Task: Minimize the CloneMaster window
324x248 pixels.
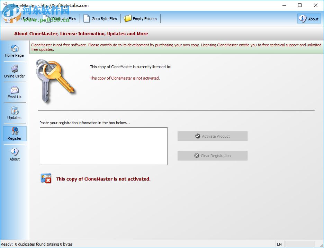Action: (284, 6)
